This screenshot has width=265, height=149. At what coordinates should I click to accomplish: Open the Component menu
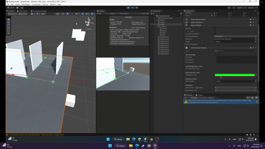[36, 4]
